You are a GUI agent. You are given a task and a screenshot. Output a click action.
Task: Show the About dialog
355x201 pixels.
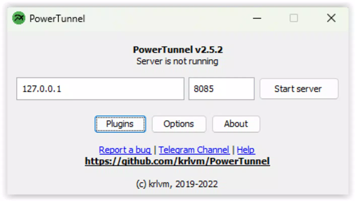[x=236, y=124]
